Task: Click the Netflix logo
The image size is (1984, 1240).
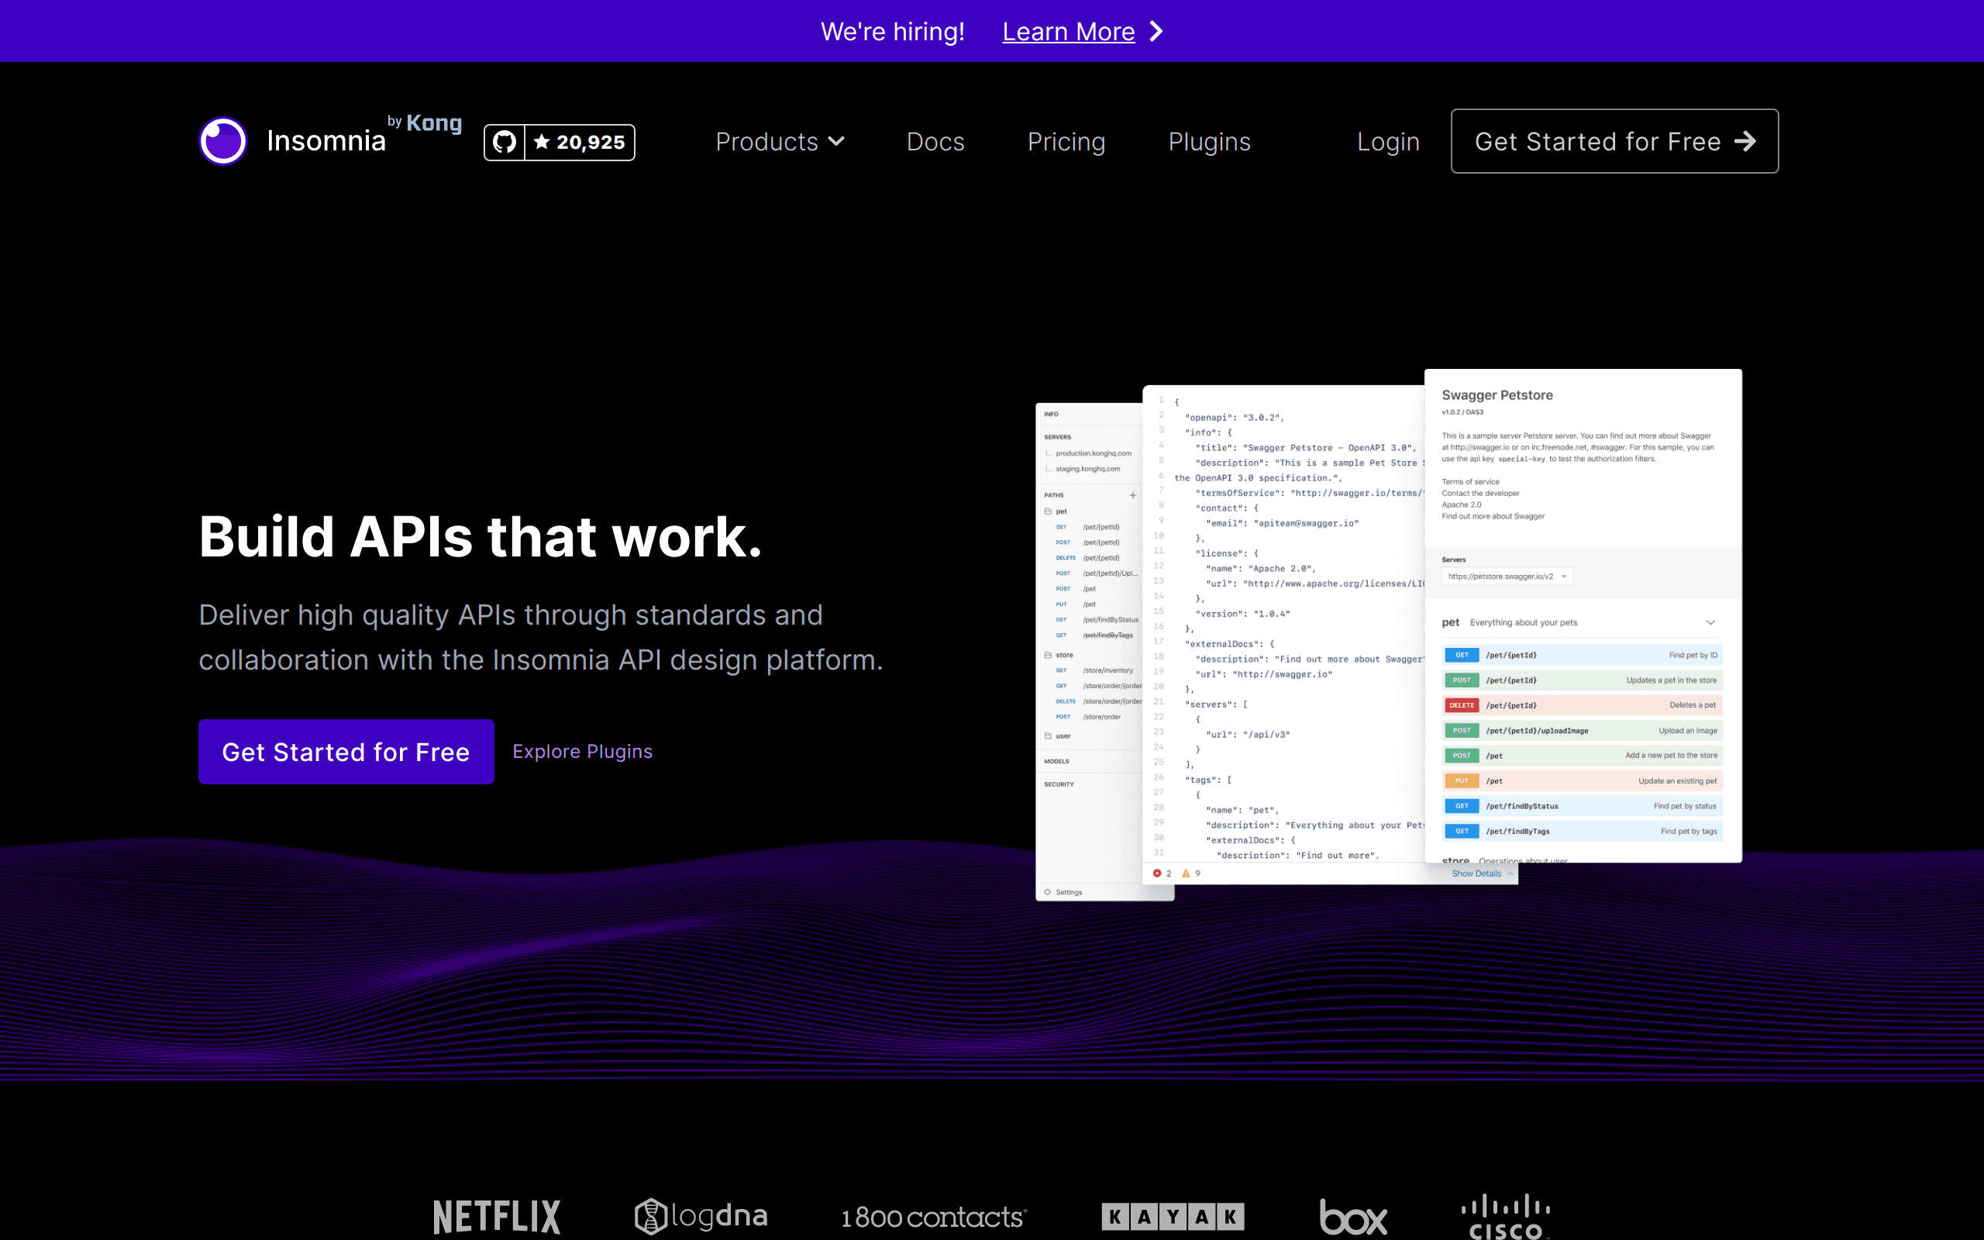Action: pyautogui.click(x=497, y=1216)
